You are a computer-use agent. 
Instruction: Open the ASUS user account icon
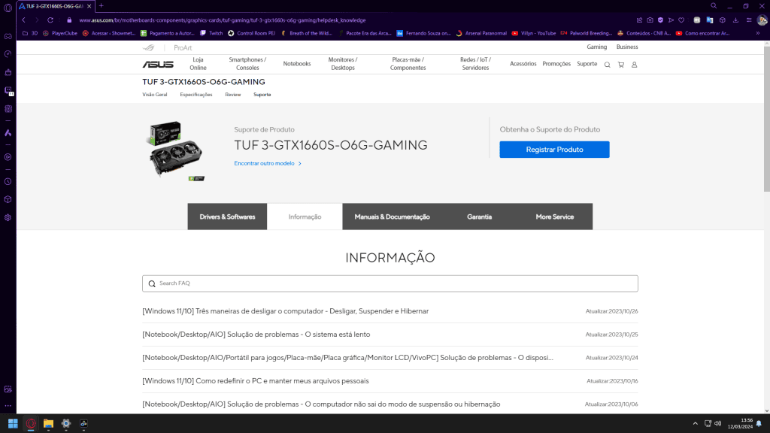click(635, 65)
